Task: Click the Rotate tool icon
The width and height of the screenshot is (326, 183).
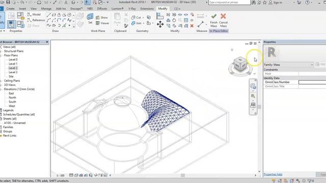Action: (174, 20)
